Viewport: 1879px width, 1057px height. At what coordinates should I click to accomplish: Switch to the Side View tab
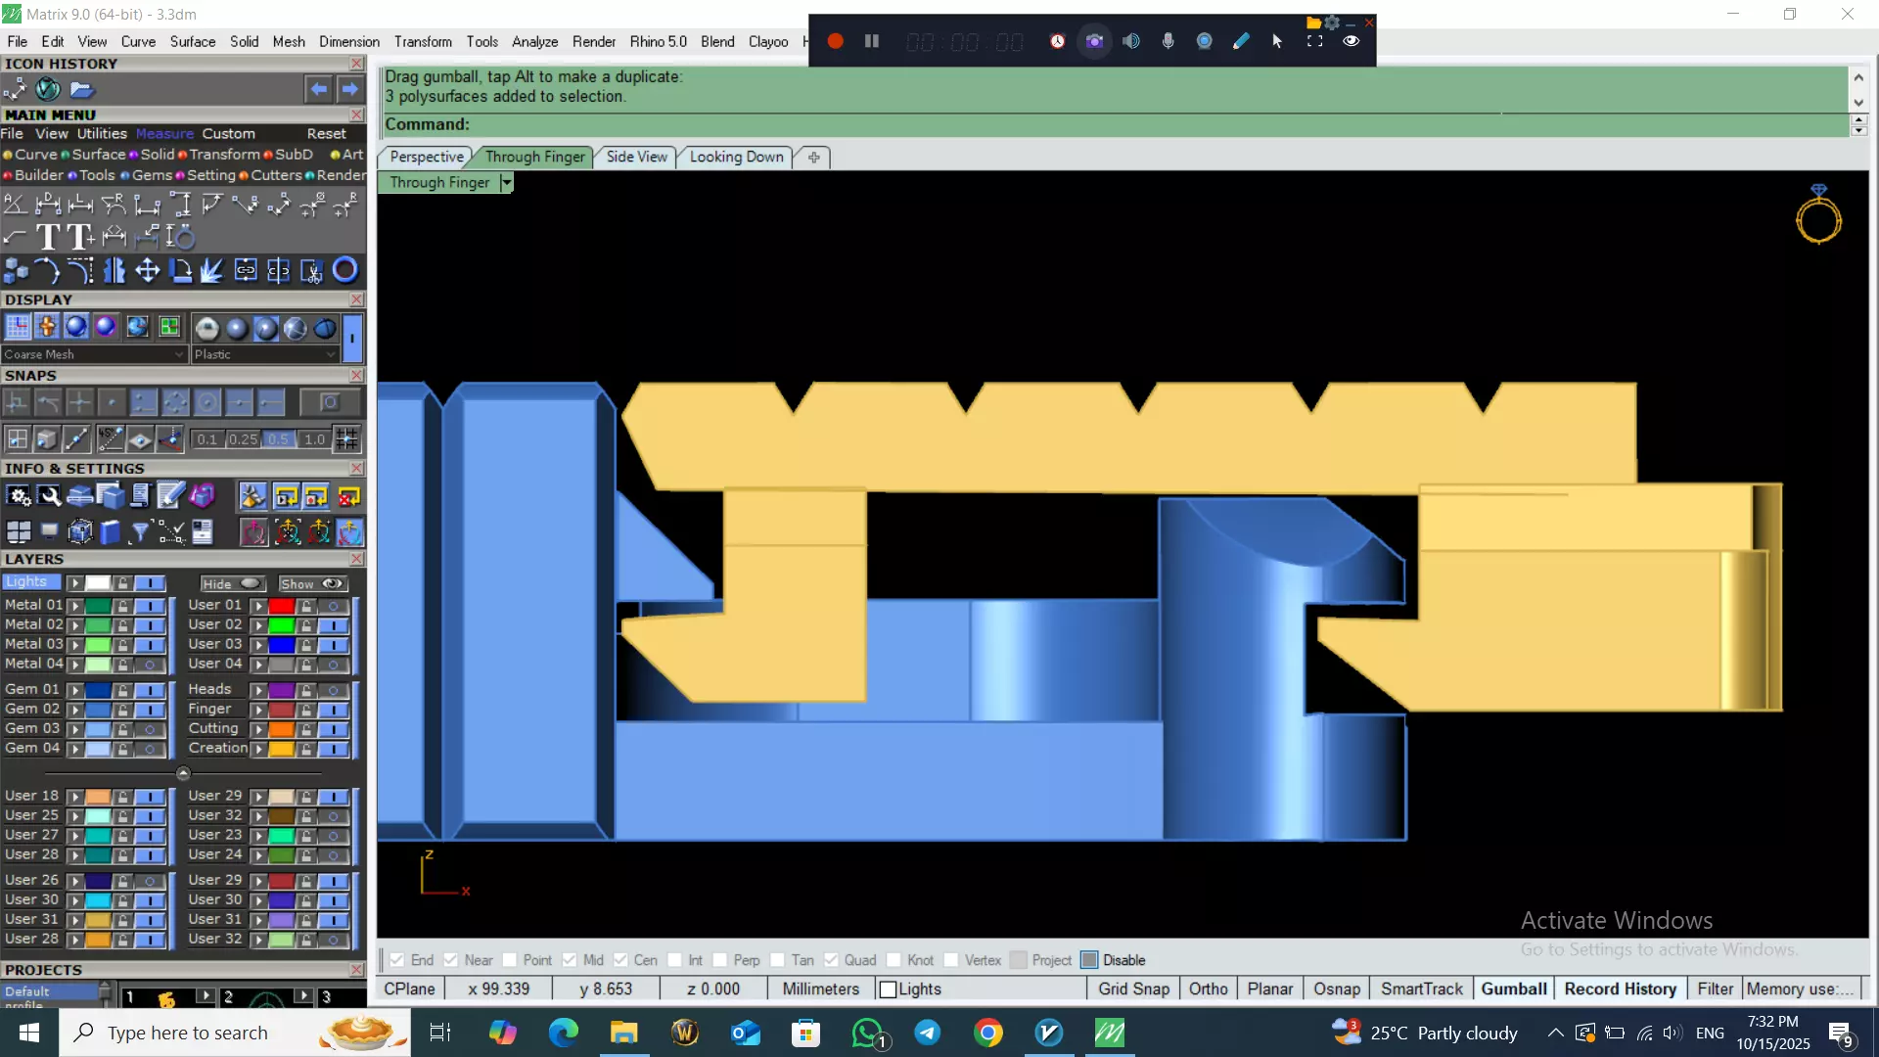click(636, 157)
